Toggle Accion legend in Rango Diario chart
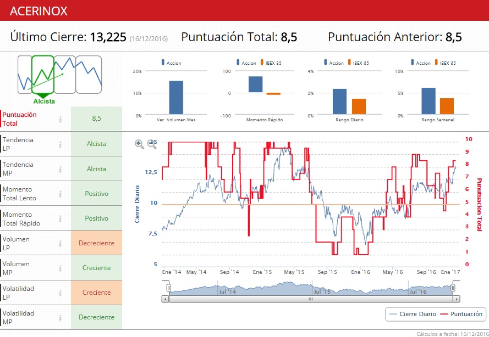The width and height of the screenshot is (489, 337). [334, 63]
